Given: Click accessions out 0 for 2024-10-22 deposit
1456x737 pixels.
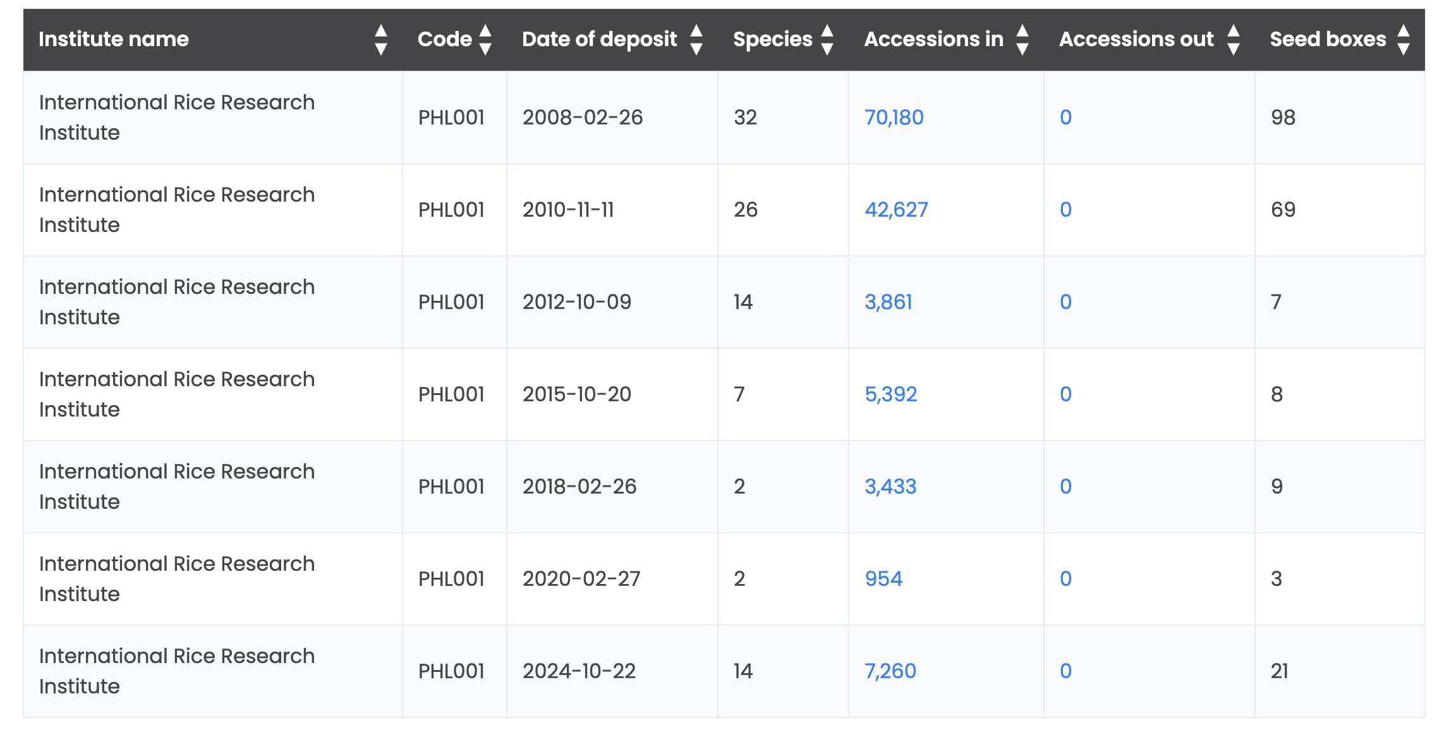Looking at the screenshot, I should click(x=1065, y=671).
